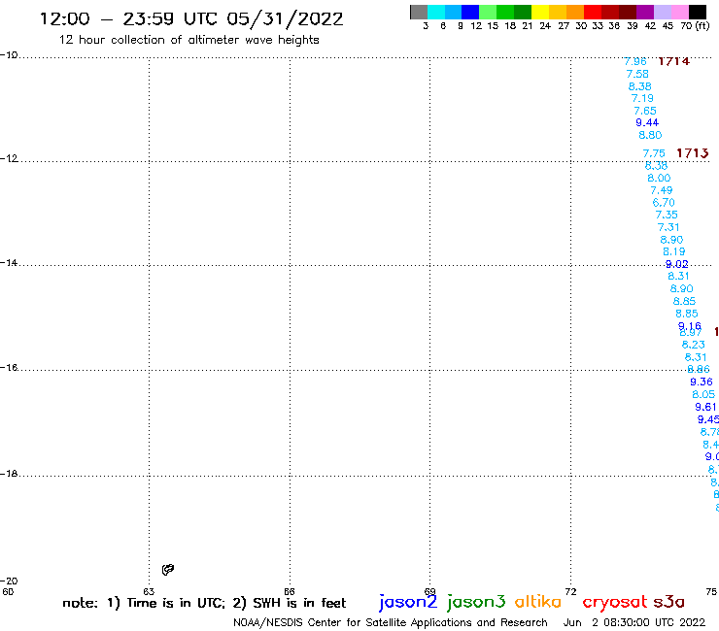Pick the yellow swatch in the color legend
719x631 pixels.
pyautogui.click(x=540, y=12)
